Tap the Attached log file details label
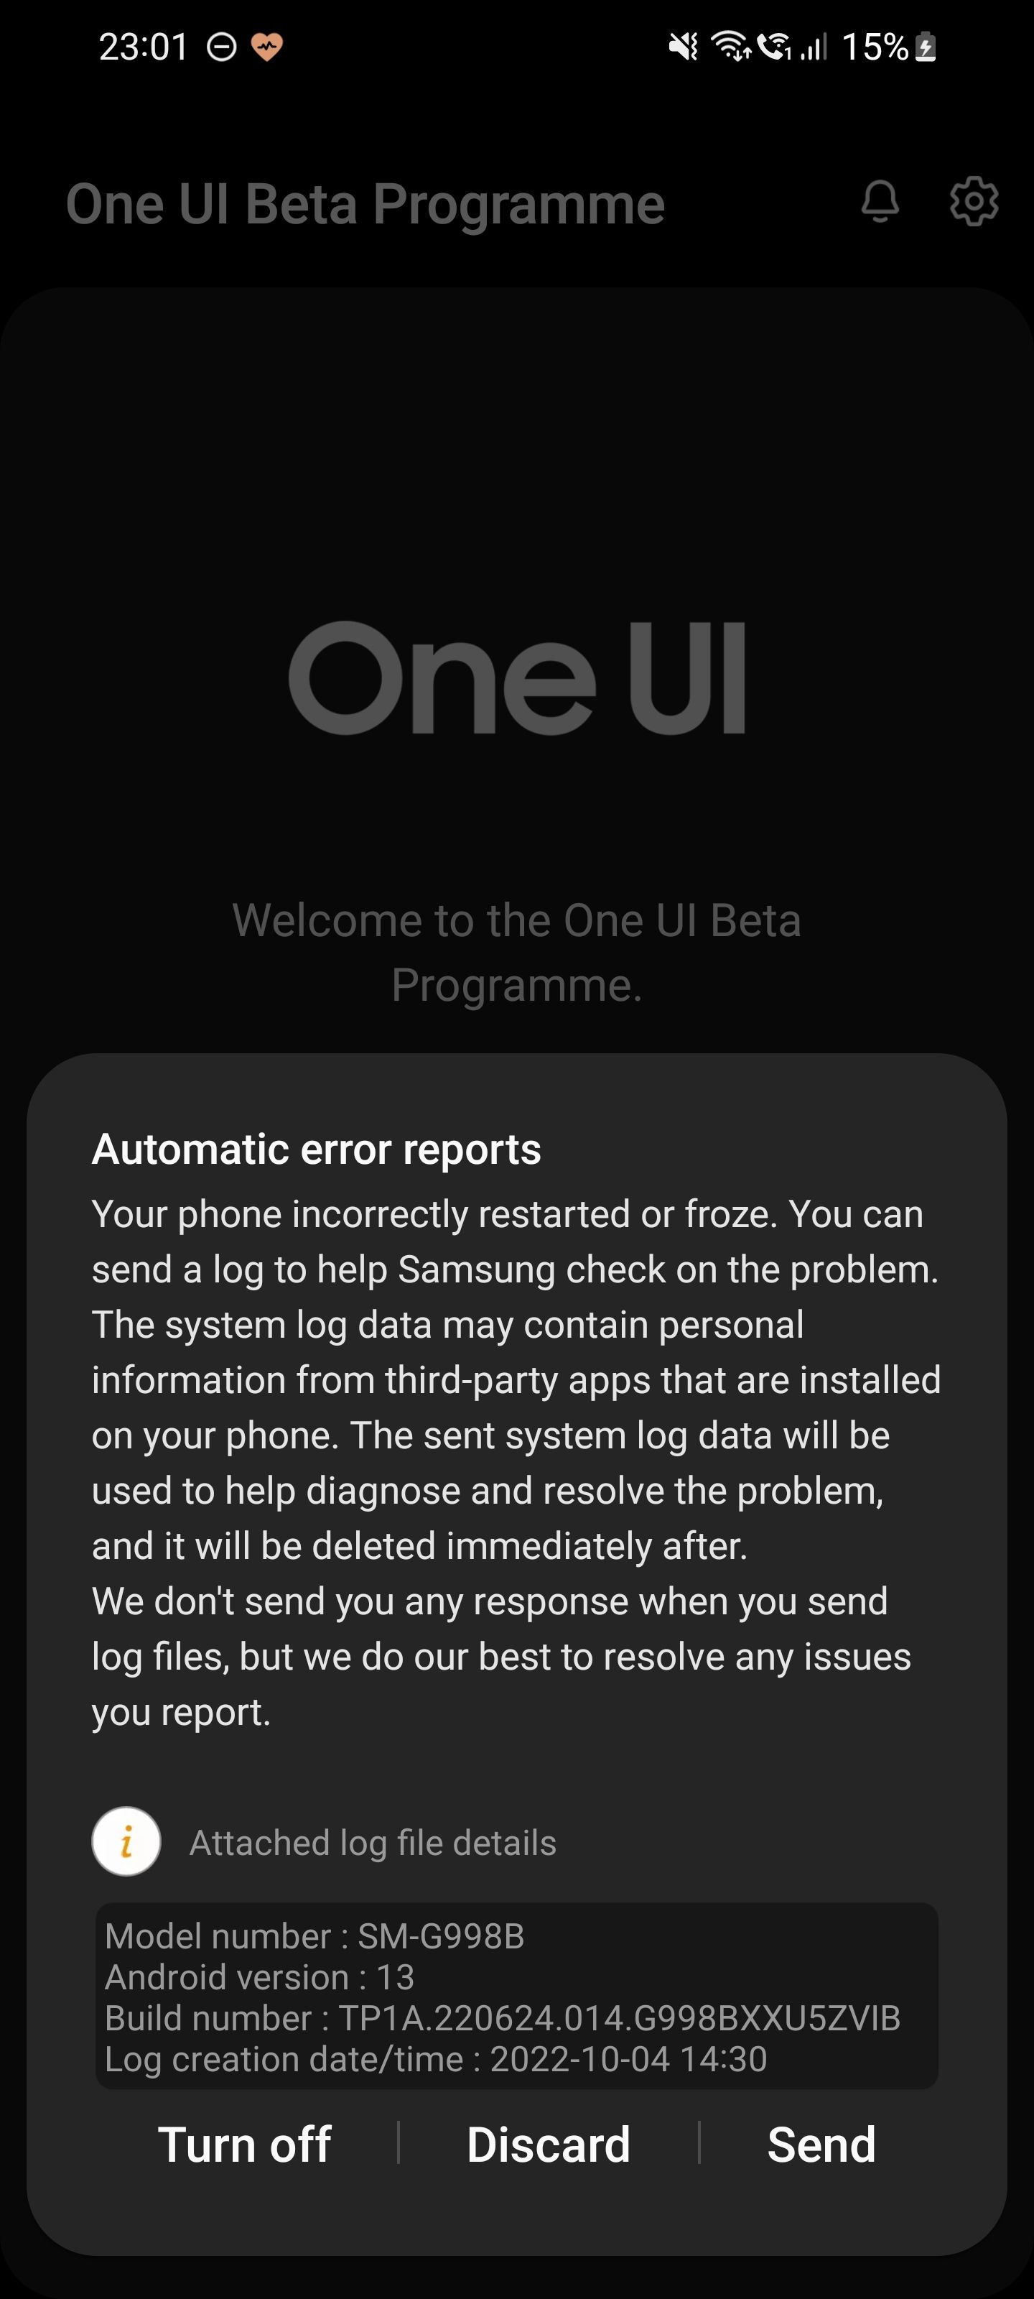 click(373, 1843)
